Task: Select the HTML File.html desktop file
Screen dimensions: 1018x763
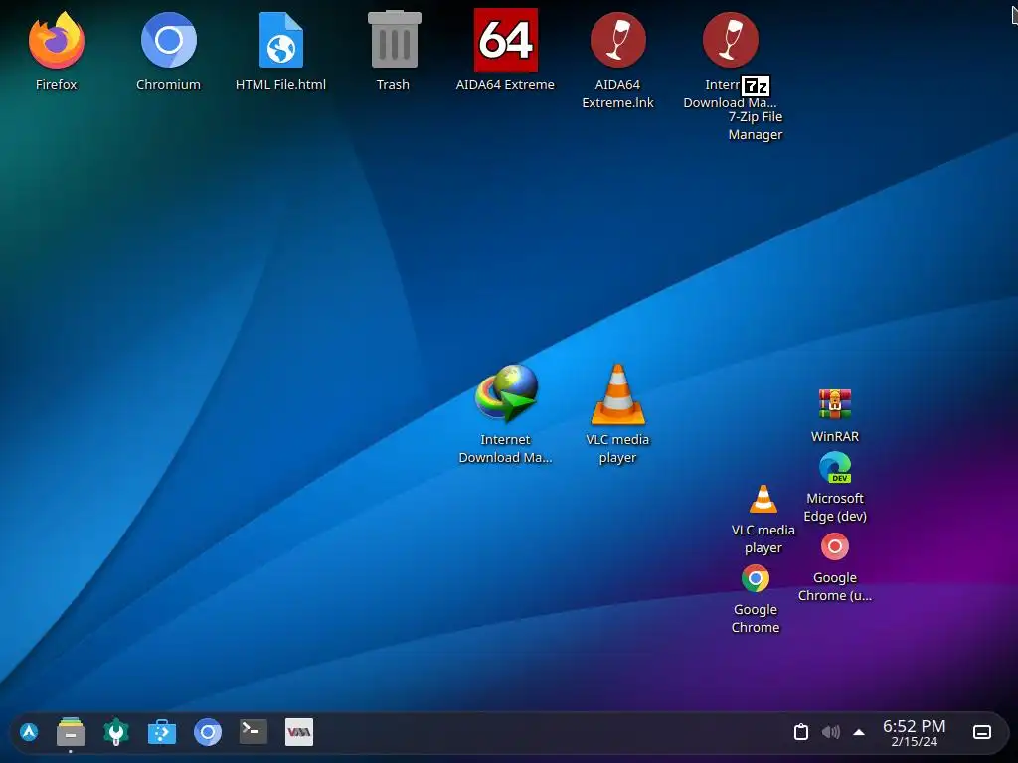Action: point(281,40)
